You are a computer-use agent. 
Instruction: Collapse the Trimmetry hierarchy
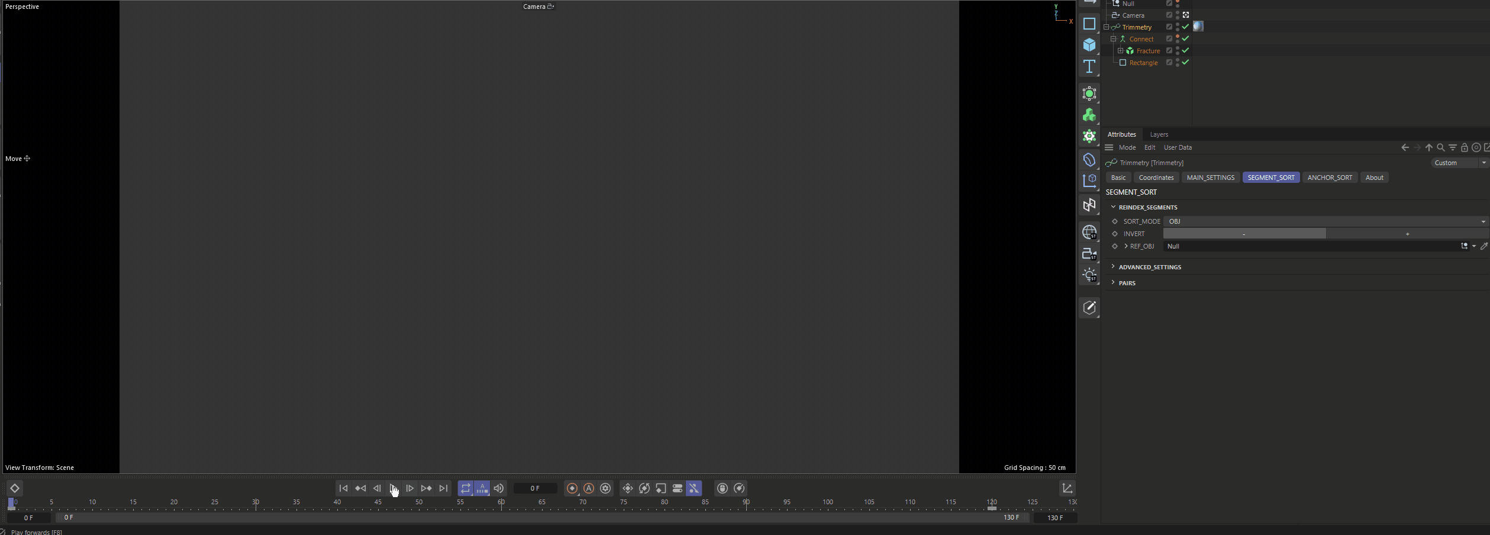coord(1106,27)
